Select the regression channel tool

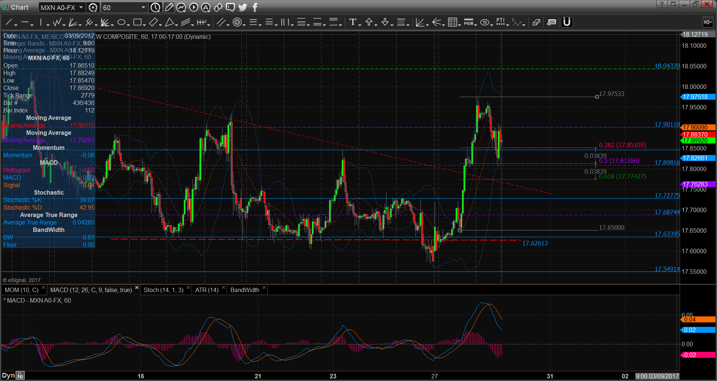coord(185,22)
